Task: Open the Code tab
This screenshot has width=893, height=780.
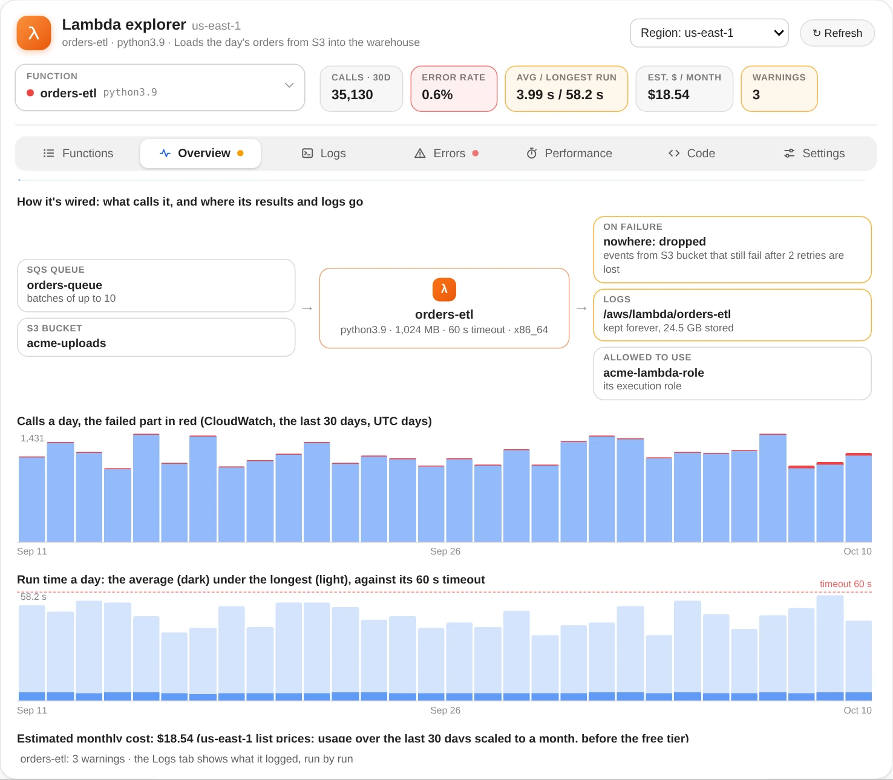Action: (692, 153)
